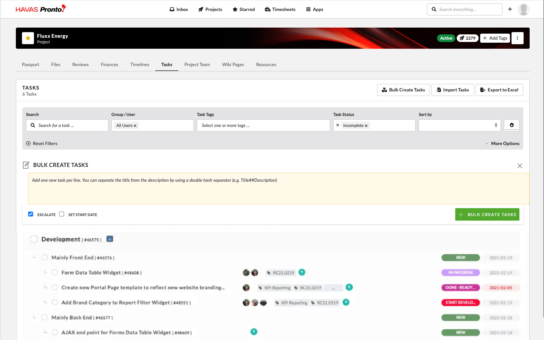The height and width of the screenshot is (340, 544).
Task: Open the Task Tags selector
Action: point(263,125)
